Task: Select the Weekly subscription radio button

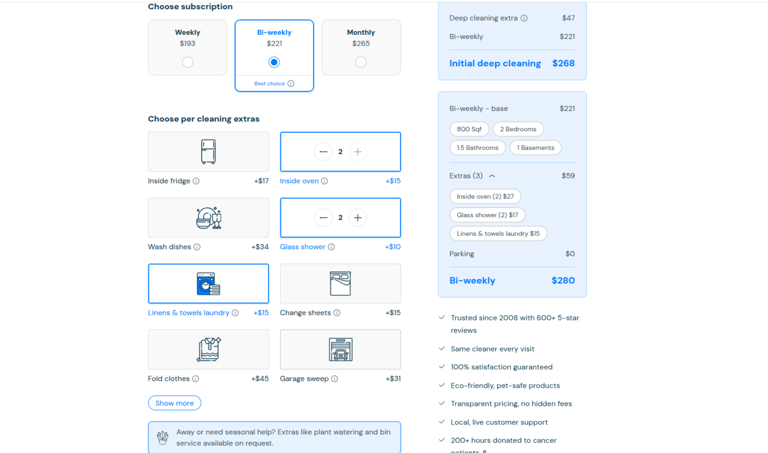Action: point(187,62)
